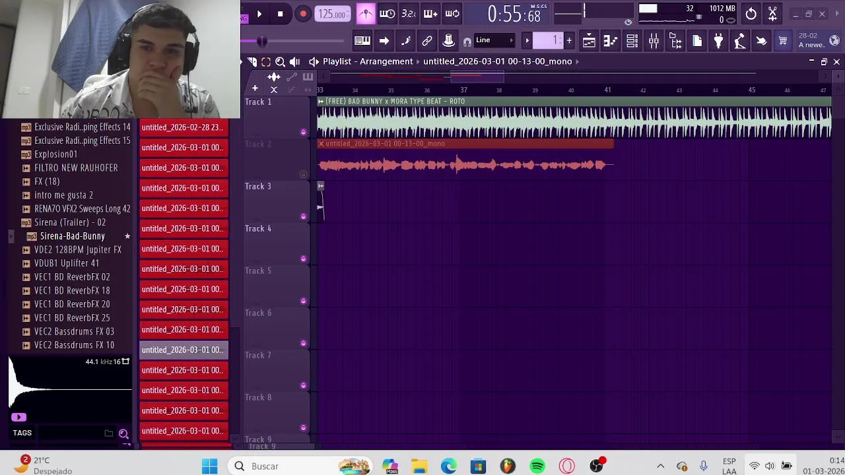This screenshot has height=475, width=845.
Task: Open the Mixer icon
Action: pyautogui.click(x=654, y=41)
